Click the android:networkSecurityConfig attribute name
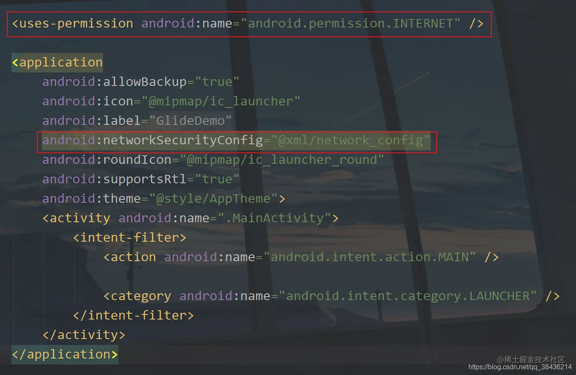576x375 pixels. click(x=153, y=140)
